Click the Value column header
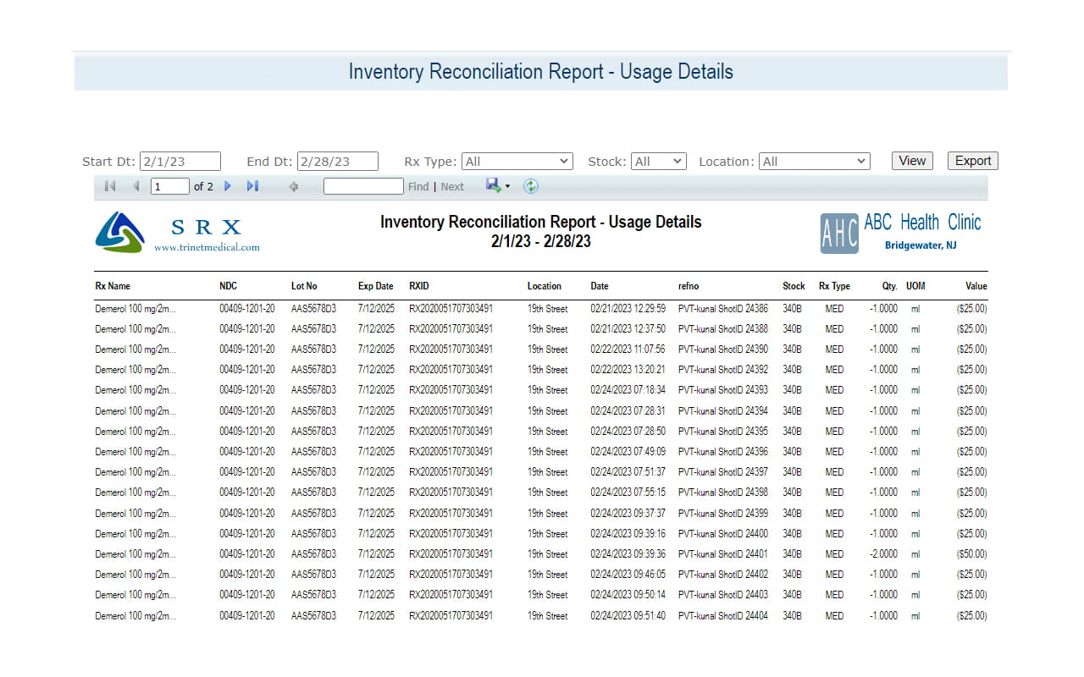 click(x=976, y=286)
